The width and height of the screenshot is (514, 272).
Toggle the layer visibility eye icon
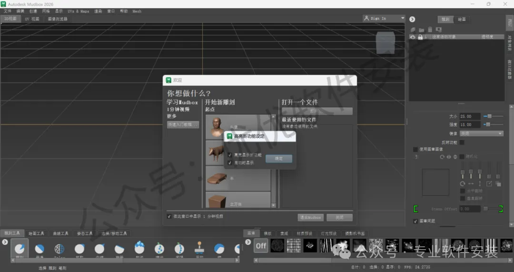(x=413, y=37)
